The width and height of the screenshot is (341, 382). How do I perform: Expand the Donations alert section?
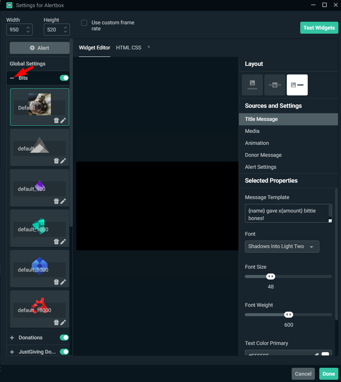click(x=12, y=338)
